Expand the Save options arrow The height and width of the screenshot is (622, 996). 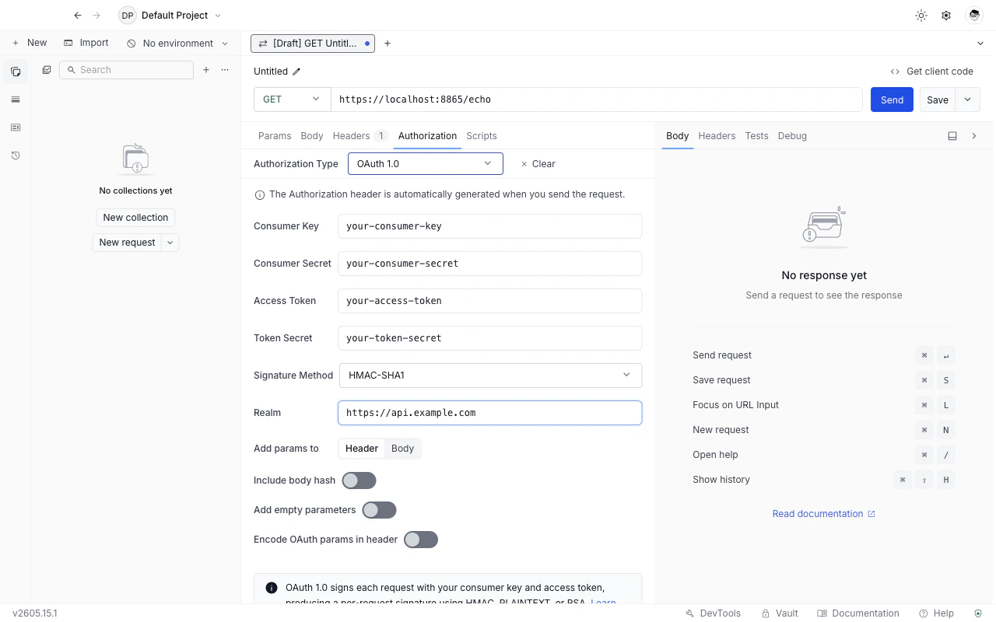click(x=967, y=100)
